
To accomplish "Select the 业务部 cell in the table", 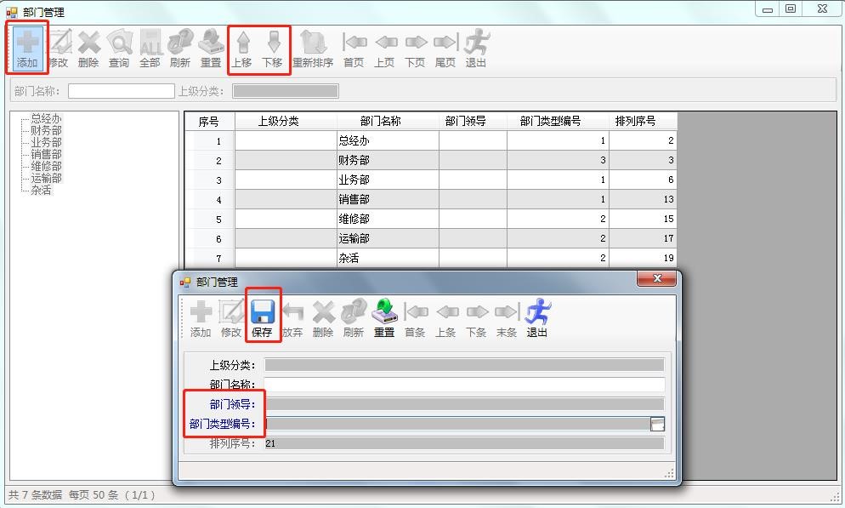I will 388,180.
